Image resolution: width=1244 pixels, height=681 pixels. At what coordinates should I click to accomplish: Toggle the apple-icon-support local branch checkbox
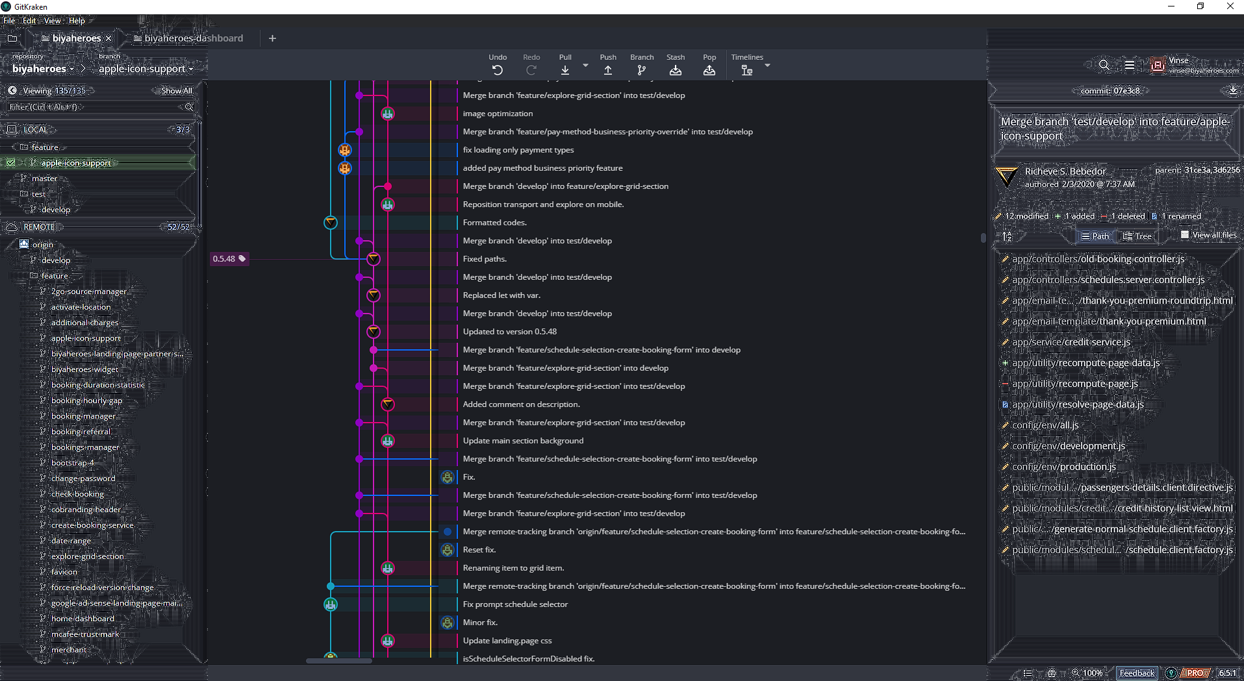point(11,163)
